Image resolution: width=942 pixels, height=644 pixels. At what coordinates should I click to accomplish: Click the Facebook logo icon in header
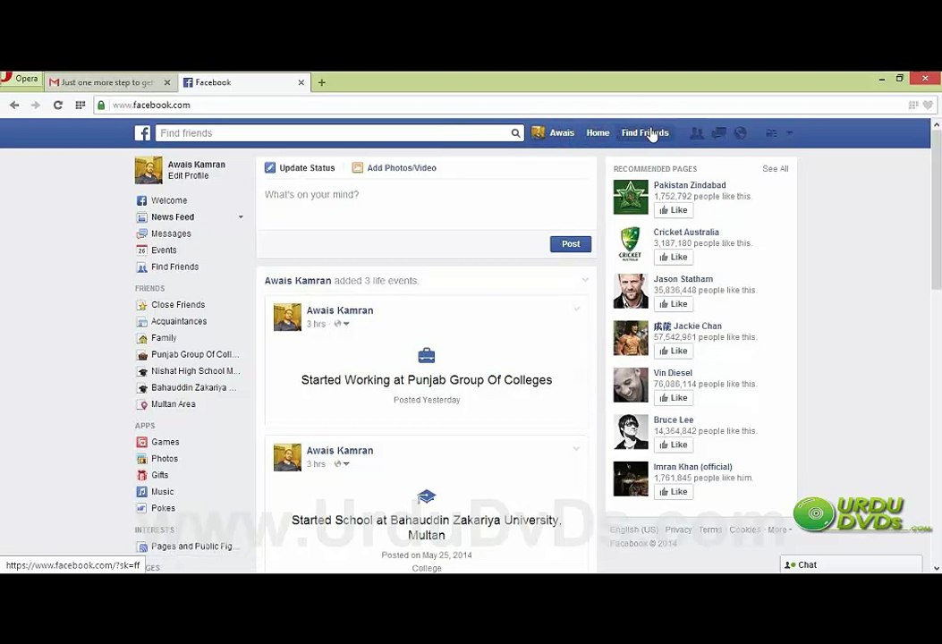[142, 132]
